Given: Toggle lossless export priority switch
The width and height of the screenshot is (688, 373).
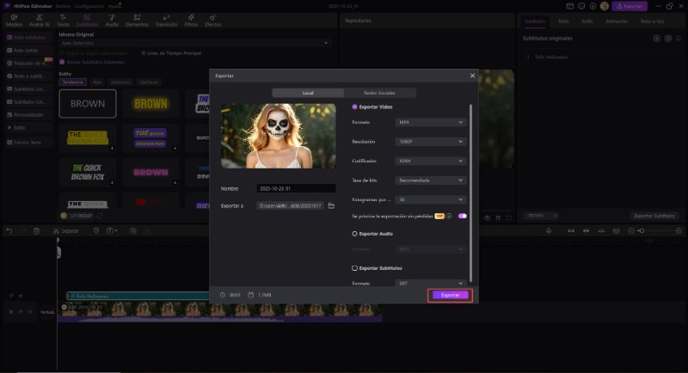Looking at the screenshot, I should click(463, 217).
